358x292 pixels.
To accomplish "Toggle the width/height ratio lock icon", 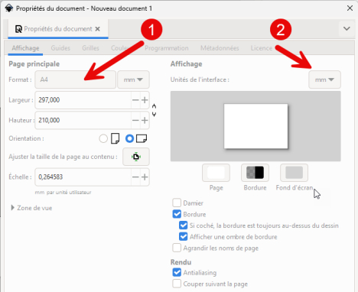I will click(x=154, y=110).
